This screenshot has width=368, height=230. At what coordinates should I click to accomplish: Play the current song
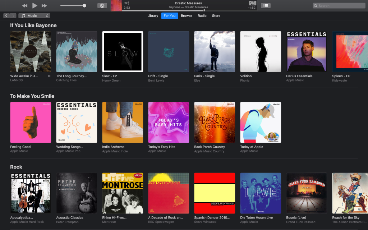click(35, 5)
